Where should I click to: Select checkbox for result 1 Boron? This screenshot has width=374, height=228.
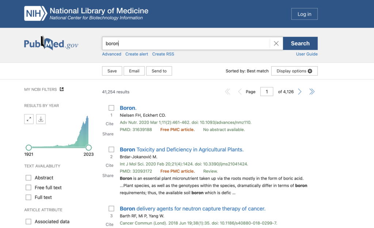[111, 108]
